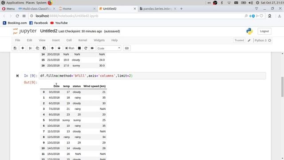
Task: Copy selected cells icon in toolbar
Action: pyautogui.click(x=37, y=48)
